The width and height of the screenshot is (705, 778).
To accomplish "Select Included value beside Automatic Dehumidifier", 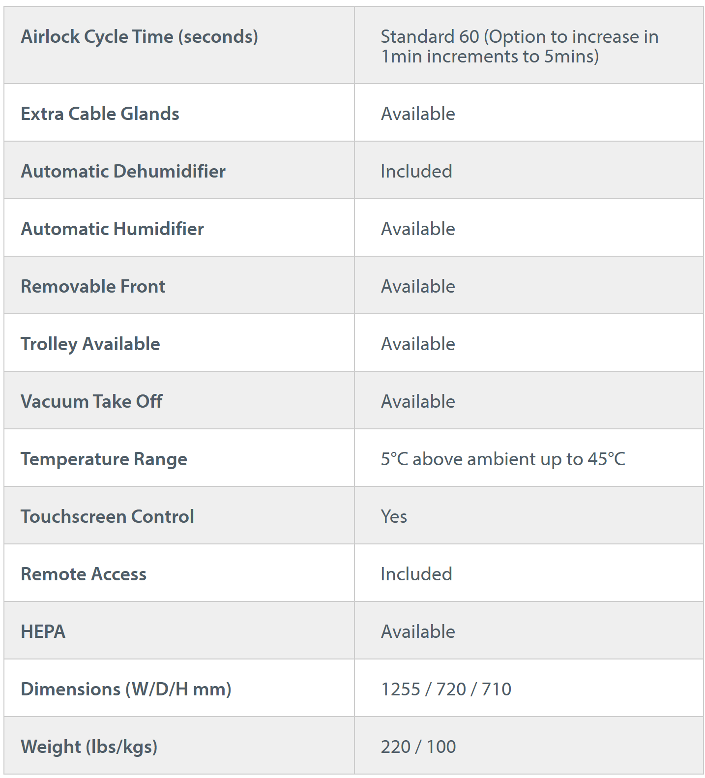I will (x=416, y=171).
